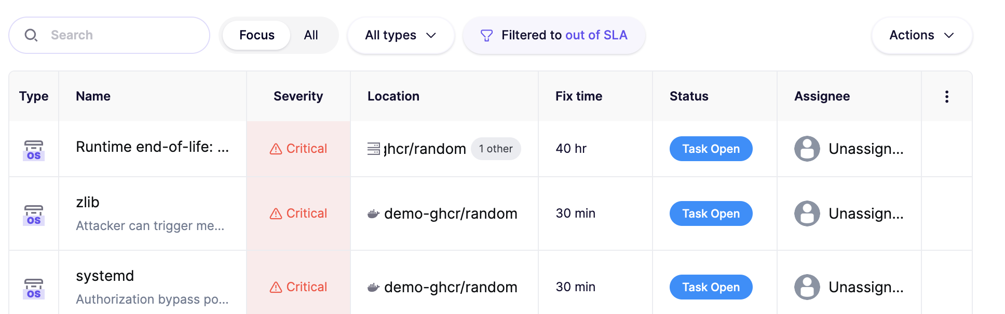Switch to Focus view toggle
The height and width of the screenshot is (314, 1005).
click(x=256, y=35)
